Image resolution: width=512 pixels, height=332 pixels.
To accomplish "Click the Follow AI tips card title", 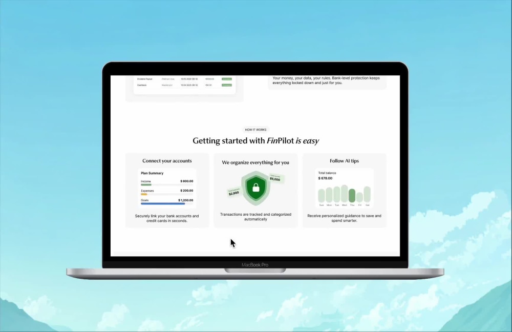I will pos(344,161).
